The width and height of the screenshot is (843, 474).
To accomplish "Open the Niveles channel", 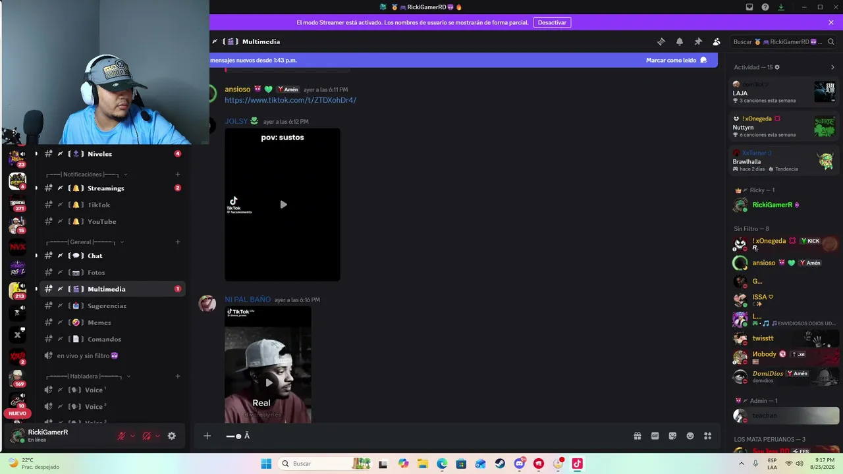I will 112,154.
